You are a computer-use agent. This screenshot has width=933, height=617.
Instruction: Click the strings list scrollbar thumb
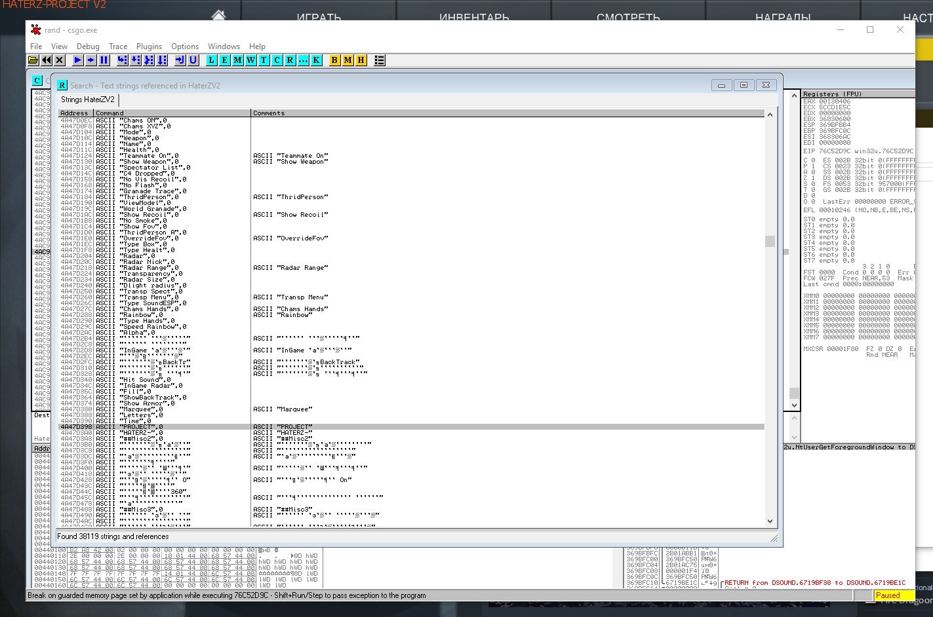770,241
